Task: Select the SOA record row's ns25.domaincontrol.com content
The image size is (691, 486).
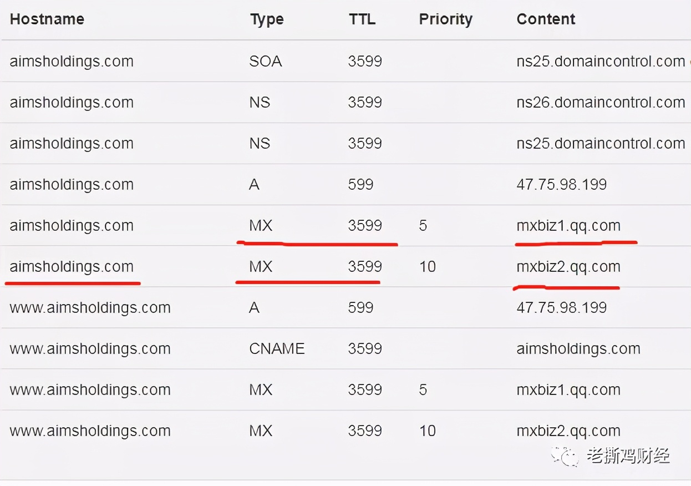Action: coord(601,61)
